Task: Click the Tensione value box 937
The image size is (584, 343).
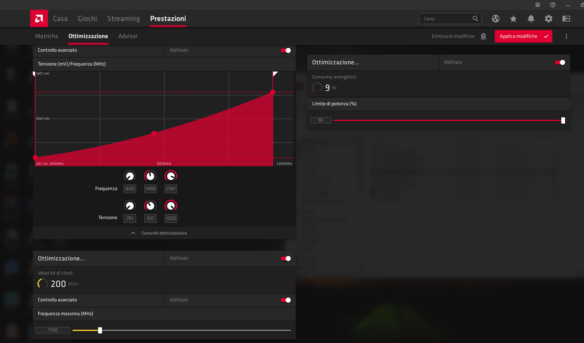Action: pyautogui.click(x=150, y=218)
